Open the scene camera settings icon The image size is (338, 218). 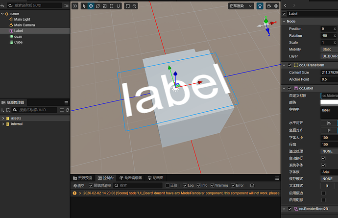(269, 6)
